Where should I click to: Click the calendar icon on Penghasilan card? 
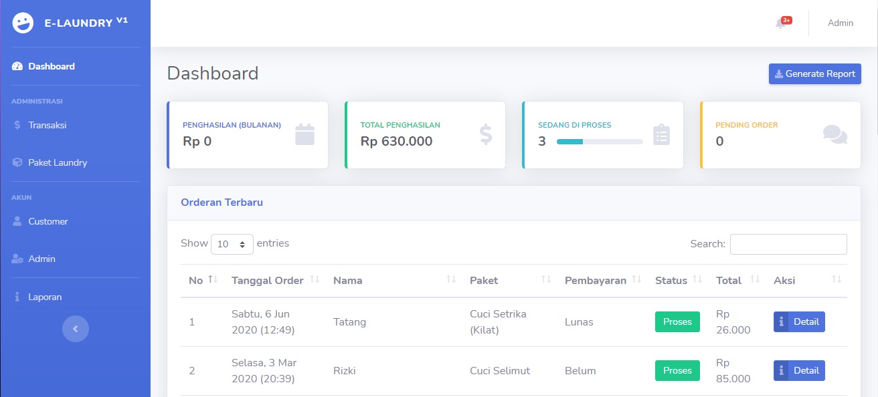[x=304, y=135]
